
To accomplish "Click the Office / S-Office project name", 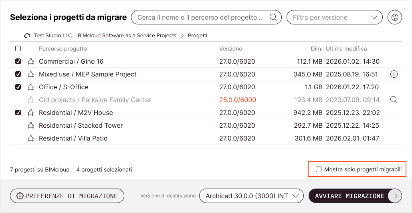I will tap(64, 87).
